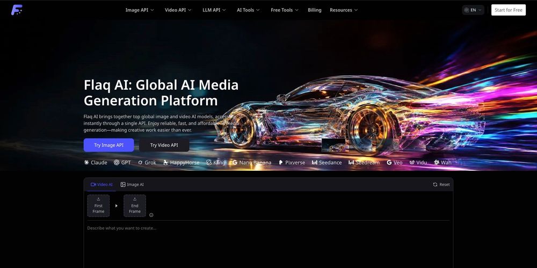
Task: Select the Pixverse model logo
Action: 292,162
